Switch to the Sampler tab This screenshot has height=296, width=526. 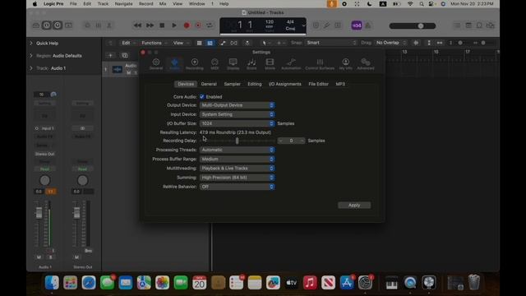232,84
